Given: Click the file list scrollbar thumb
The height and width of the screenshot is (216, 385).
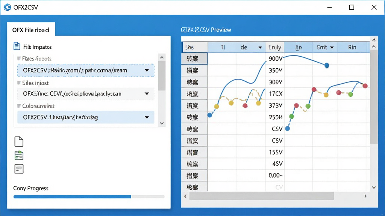Looking at the screenshot, I should 162,76.
